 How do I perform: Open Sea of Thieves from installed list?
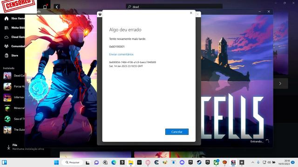click(x=14, y=119)
